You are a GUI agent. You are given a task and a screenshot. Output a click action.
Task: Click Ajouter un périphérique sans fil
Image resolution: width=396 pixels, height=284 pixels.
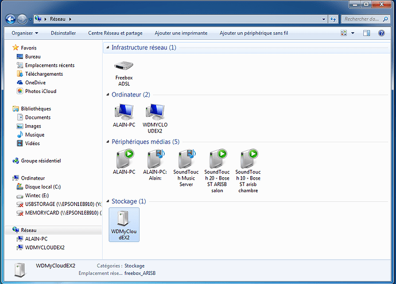pos(254,33)
